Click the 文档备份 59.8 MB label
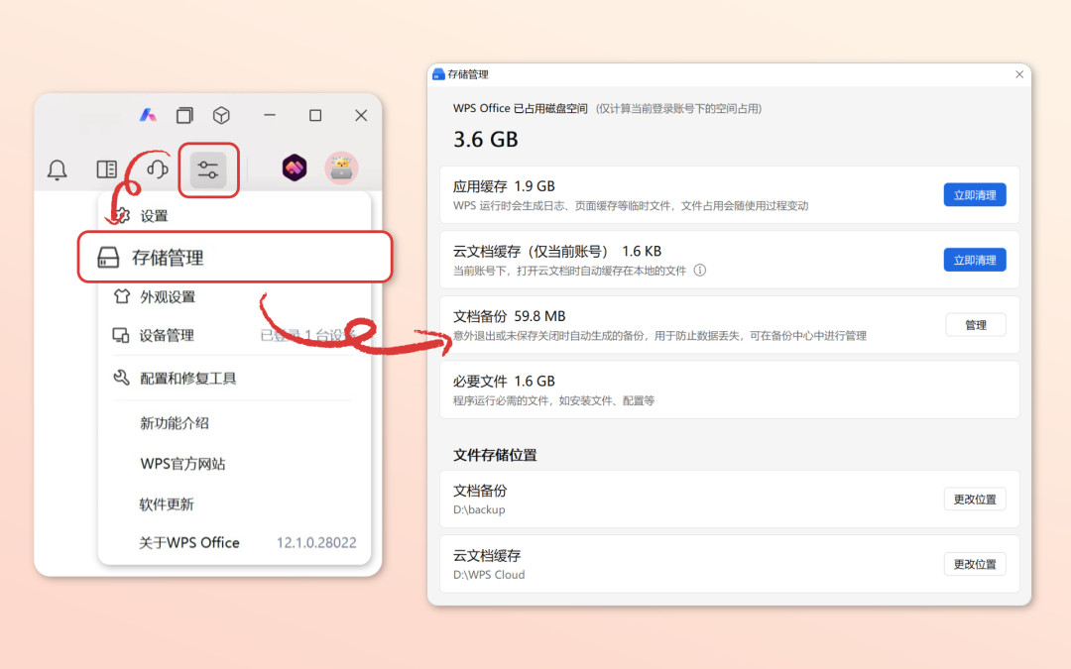 coord(509,316)
